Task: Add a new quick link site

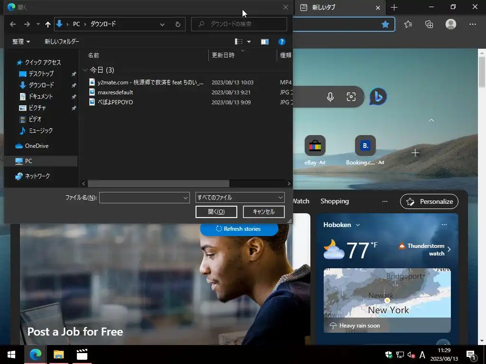Action: 415,153
